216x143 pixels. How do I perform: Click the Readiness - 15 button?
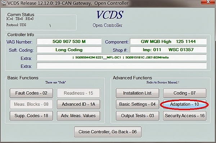click(x=78, y=93)
